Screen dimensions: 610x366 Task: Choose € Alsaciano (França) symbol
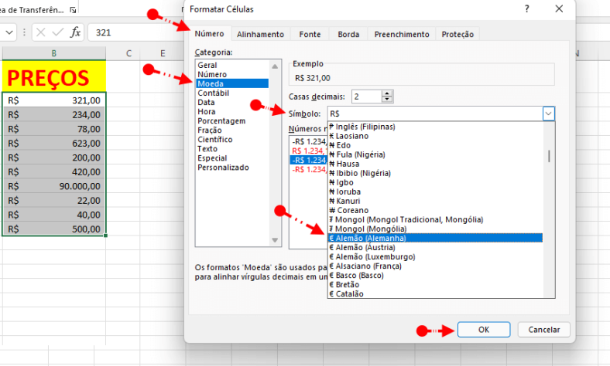click(x=435, y=266)
